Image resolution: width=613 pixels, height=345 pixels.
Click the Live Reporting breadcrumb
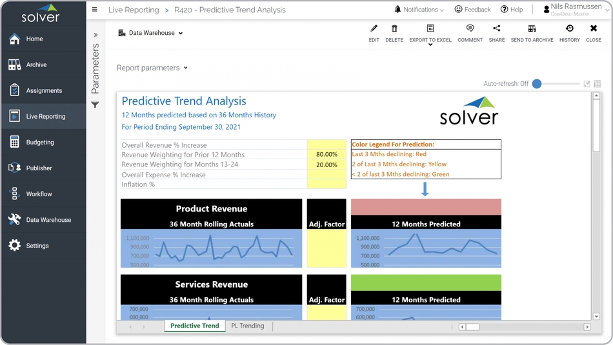coord(134,10)
